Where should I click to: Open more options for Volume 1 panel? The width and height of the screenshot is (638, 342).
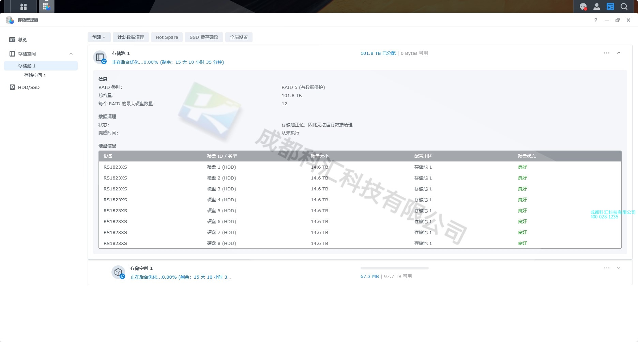(x=607, y=268)
